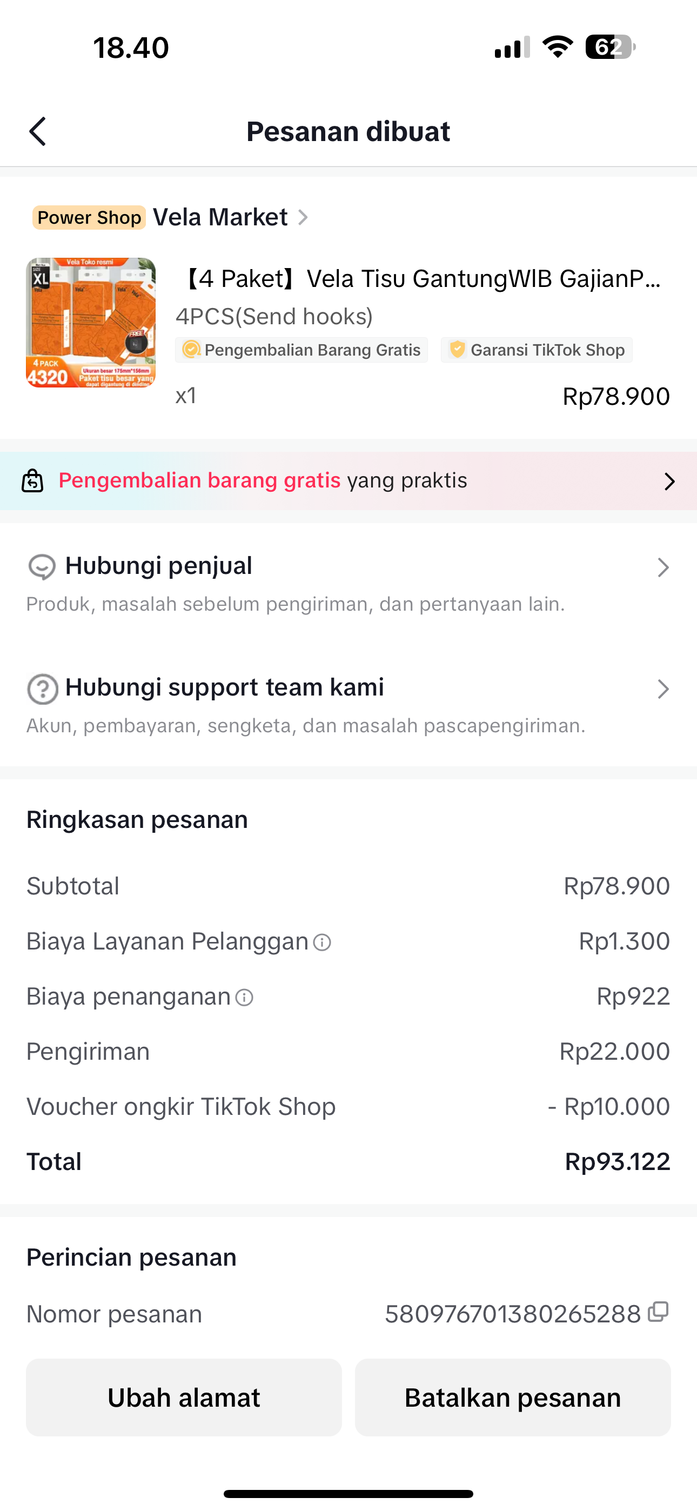Tap info icon beside Biaya penanganan
Image resolution: width=697 pixels, height=1511 pixels.
coord(244,997)
